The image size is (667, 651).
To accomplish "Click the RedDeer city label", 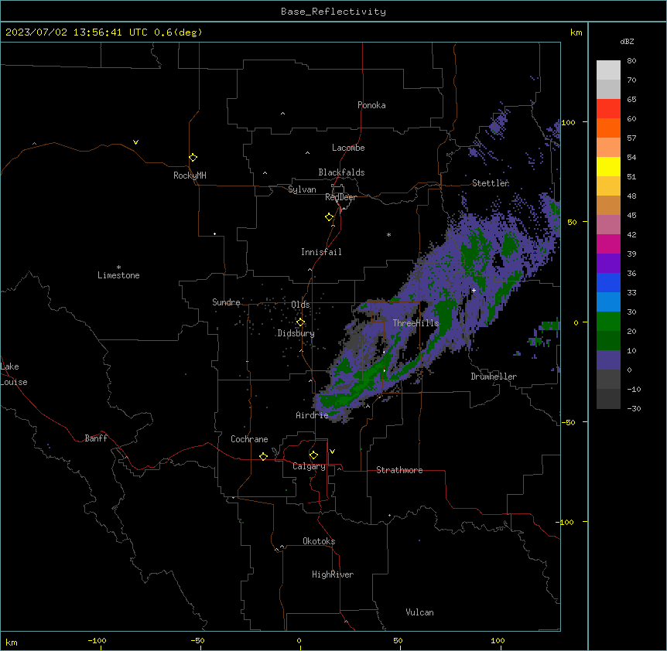I will 340,197.
